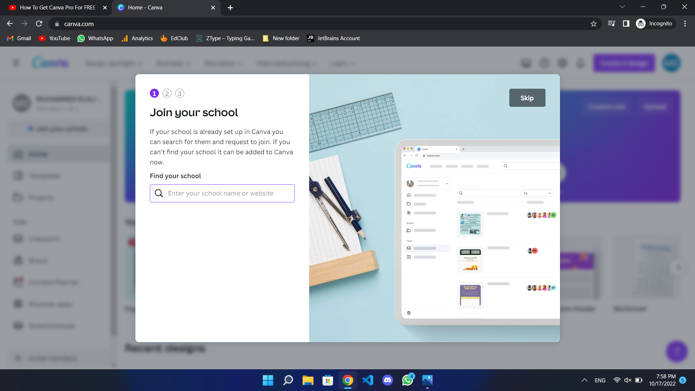Screen dimensions: 695x391
Task: Show hidden system tray icons
Action: [584, 380]
